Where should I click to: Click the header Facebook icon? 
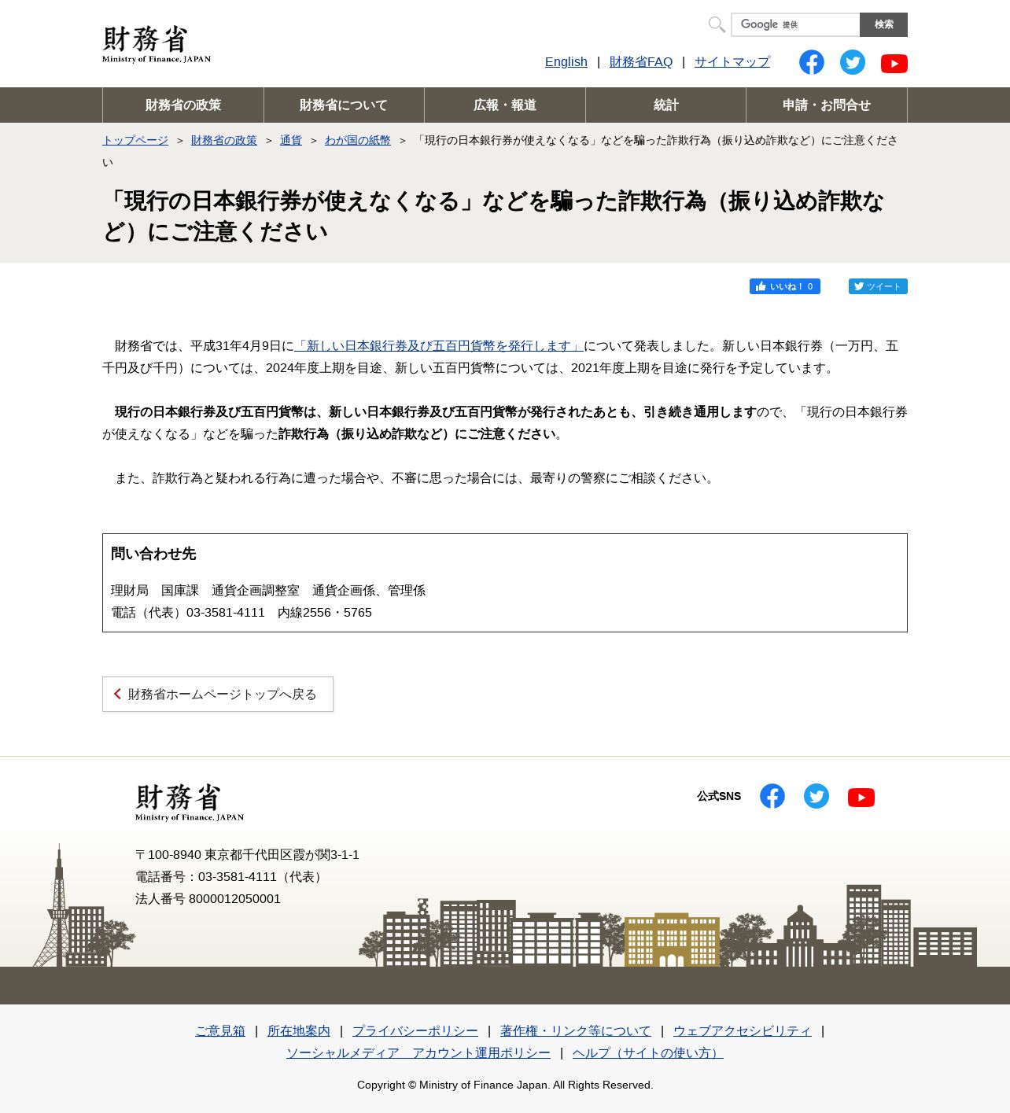tap(812, 62)
